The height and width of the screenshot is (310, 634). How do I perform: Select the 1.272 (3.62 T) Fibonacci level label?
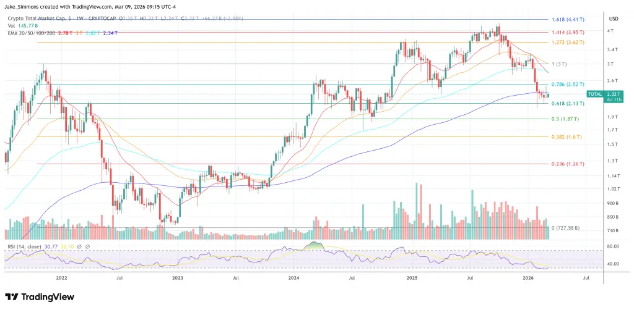[x=568, y=43]
